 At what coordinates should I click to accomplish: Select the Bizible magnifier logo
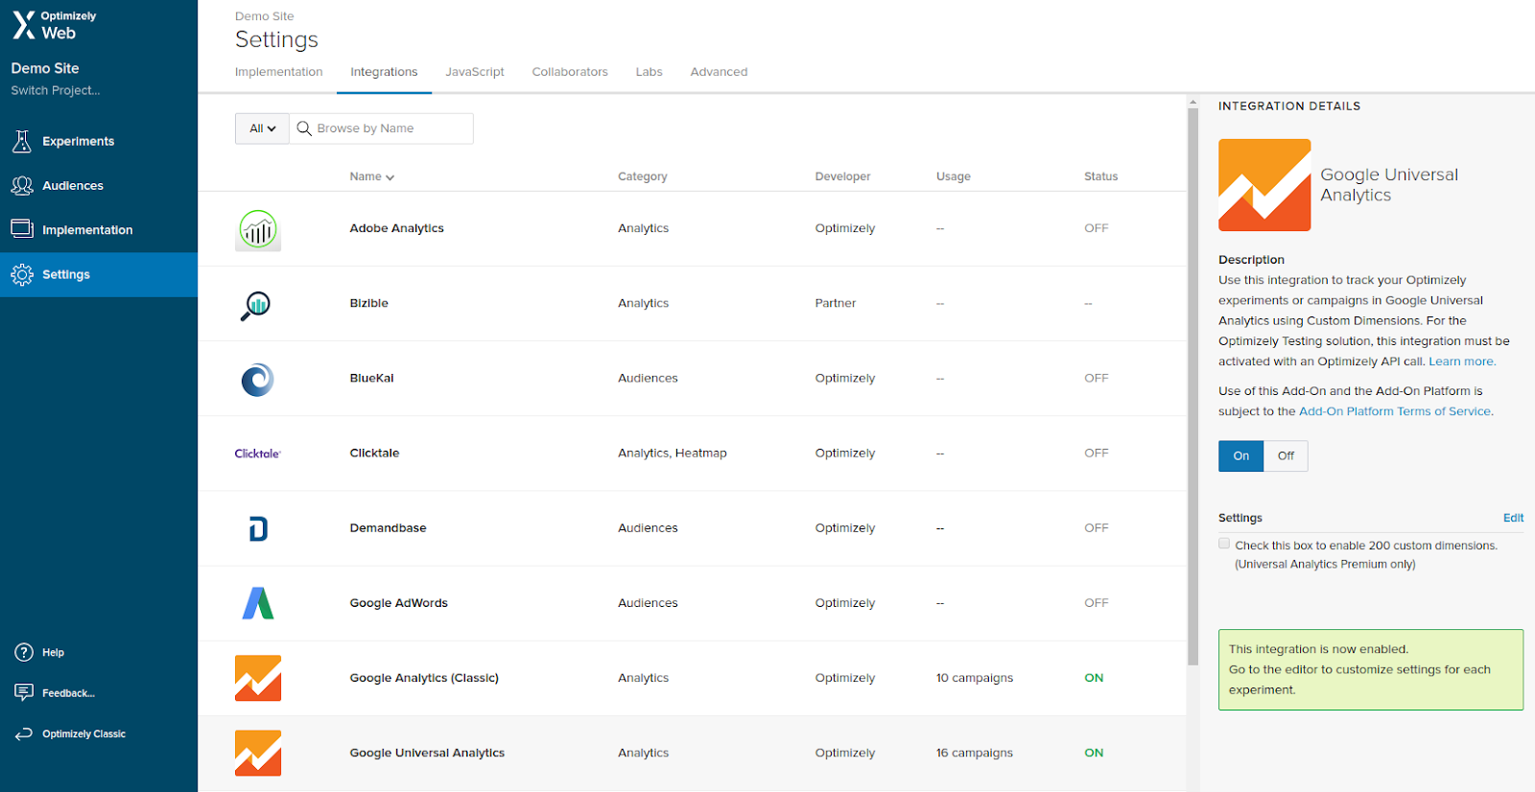[256, 305]
